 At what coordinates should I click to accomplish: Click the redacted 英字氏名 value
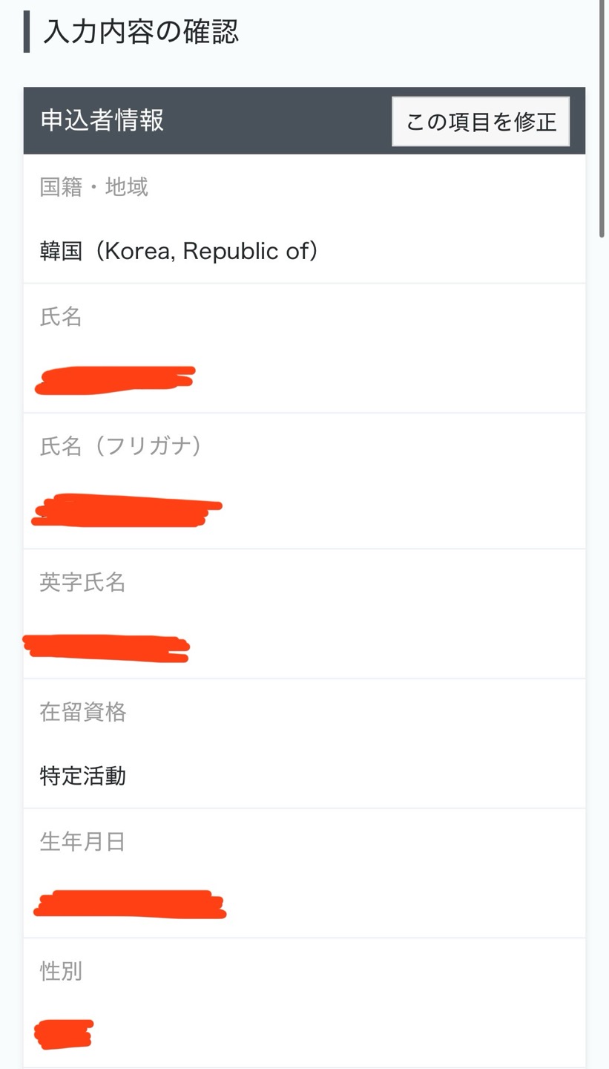pyautogui.click(x=106, y=647)
